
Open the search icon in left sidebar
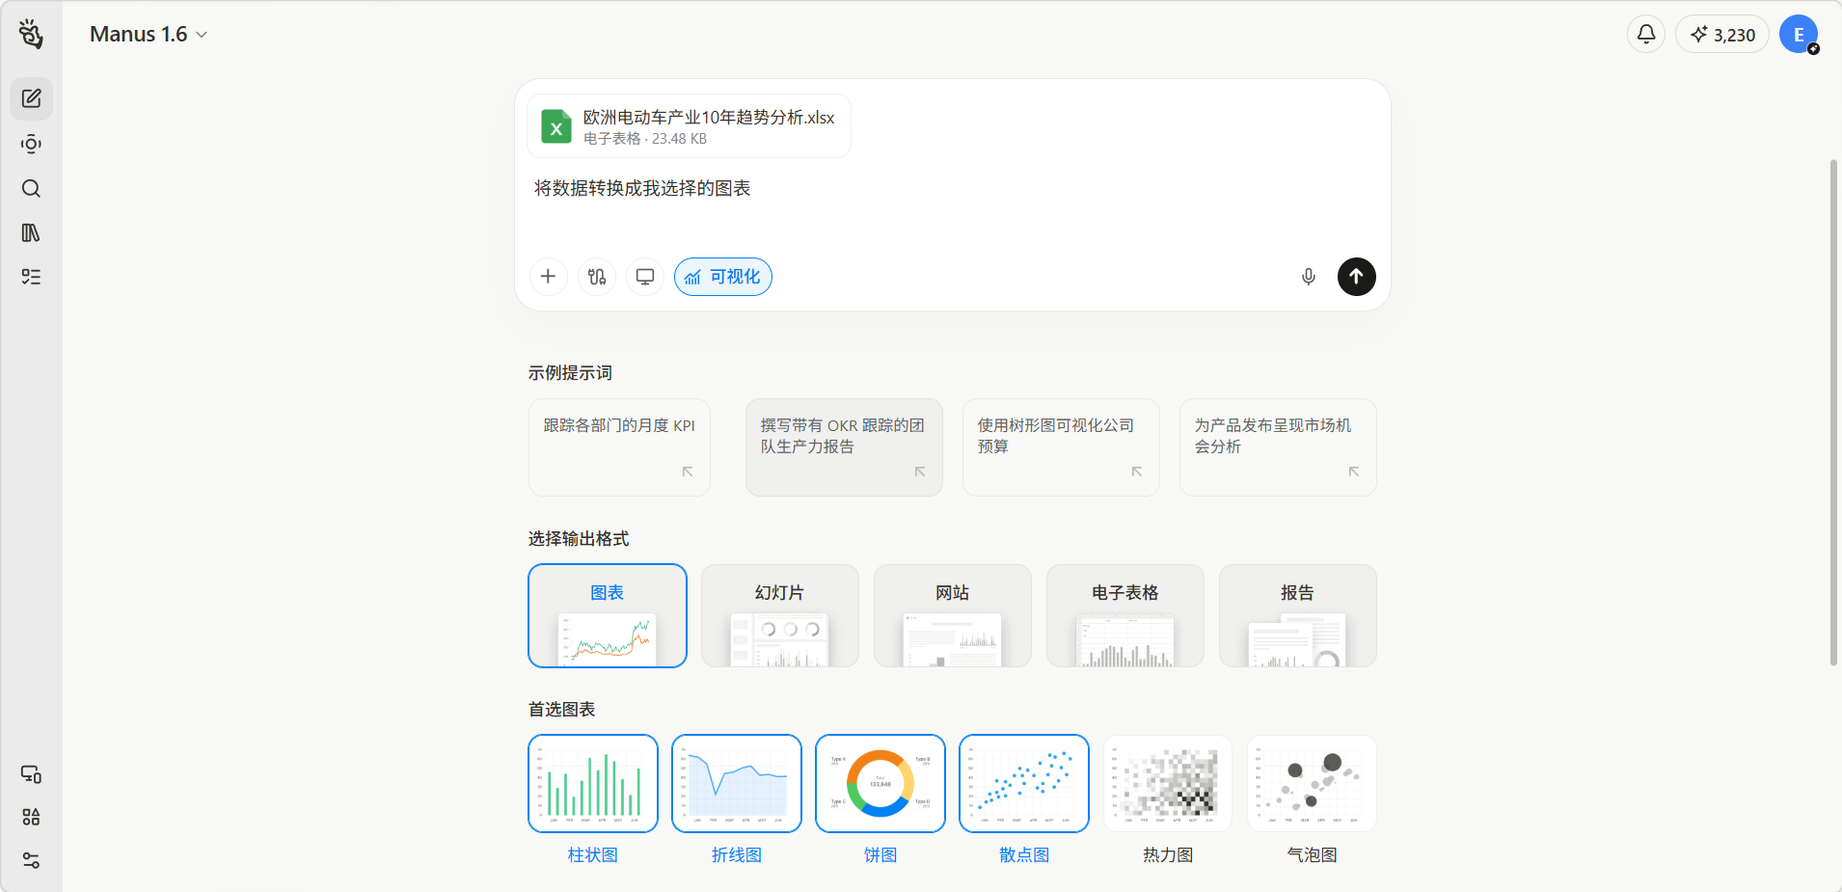[31, 188]
